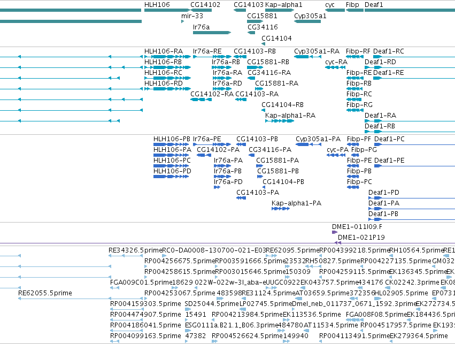Select the Fibp-RG transcript glyph
The image size is (455, 344).
pyautogui.click(x=354, y=110)
